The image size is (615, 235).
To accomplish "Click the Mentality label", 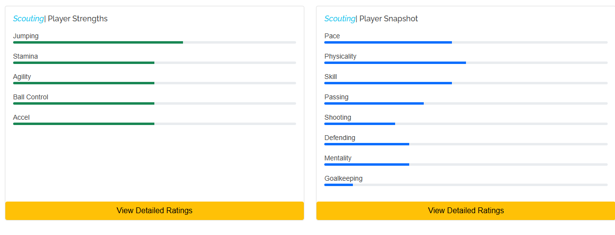I will coord(338,158).
